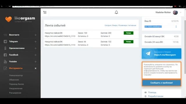Click the Youtube sidebar icon

5,62
